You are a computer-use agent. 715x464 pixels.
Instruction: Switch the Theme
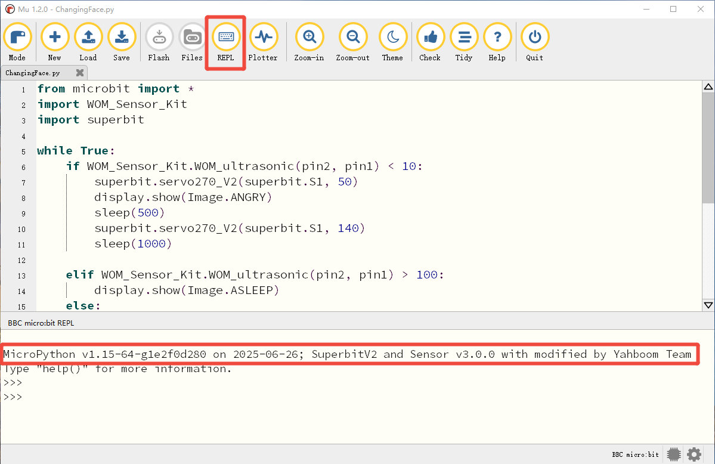(x=392, y=42)
